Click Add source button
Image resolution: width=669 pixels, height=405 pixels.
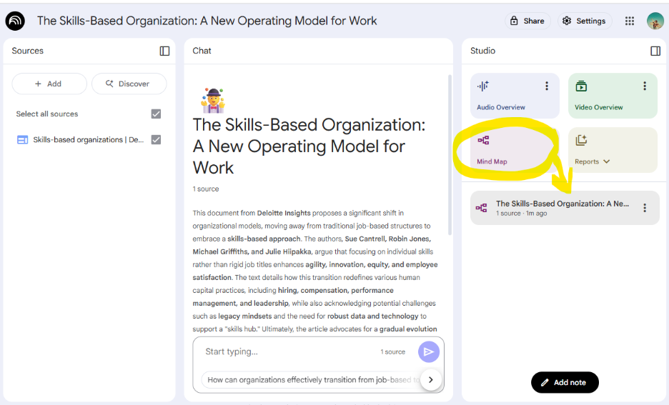click(49, 84)
